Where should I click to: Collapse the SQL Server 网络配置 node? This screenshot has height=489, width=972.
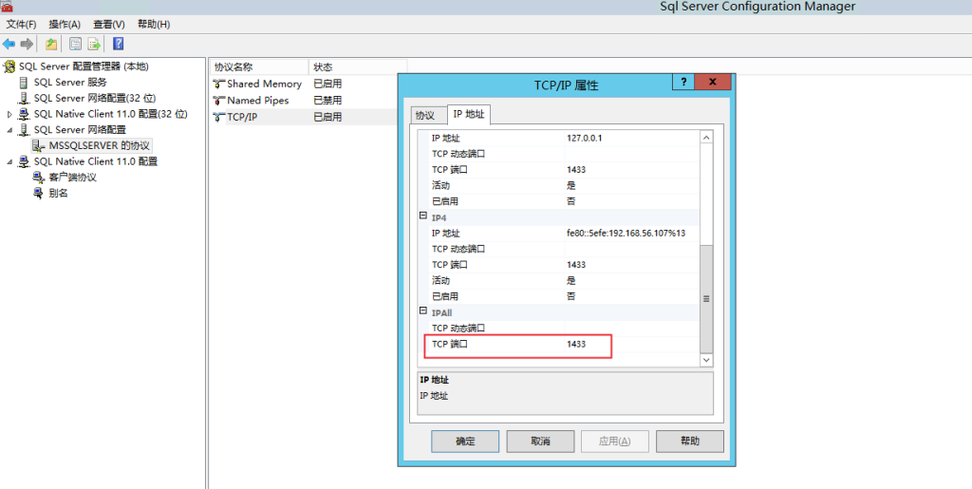pyautogui.click(x=9, y=130)
